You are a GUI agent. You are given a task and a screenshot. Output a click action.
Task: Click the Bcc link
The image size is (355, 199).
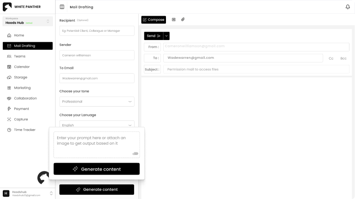pyautogui.click(x=343, y=58)
